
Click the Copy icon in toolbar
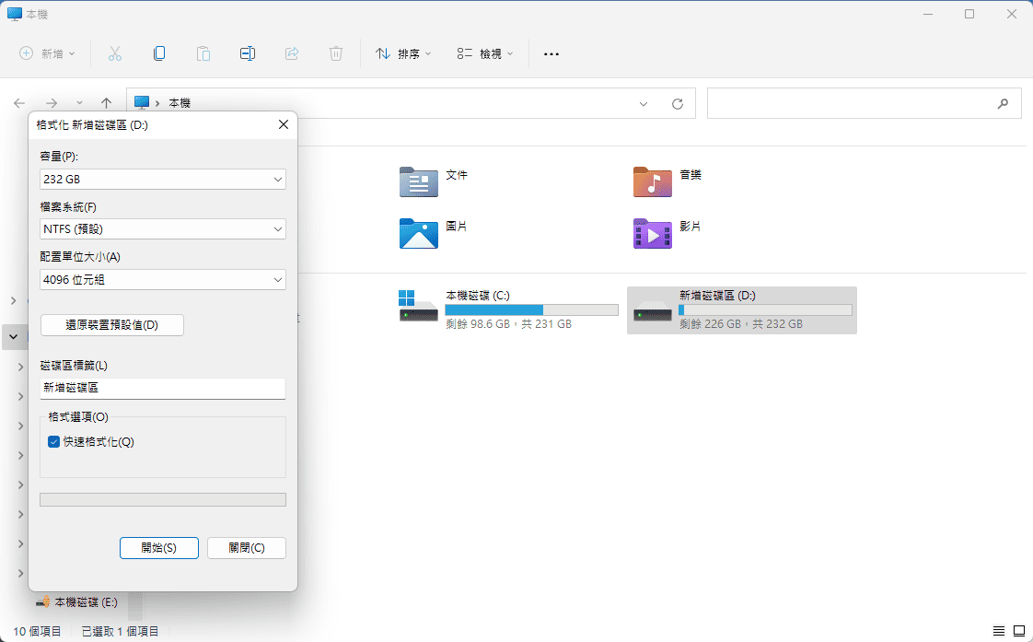pyautogui.click(x=159, y=53)
